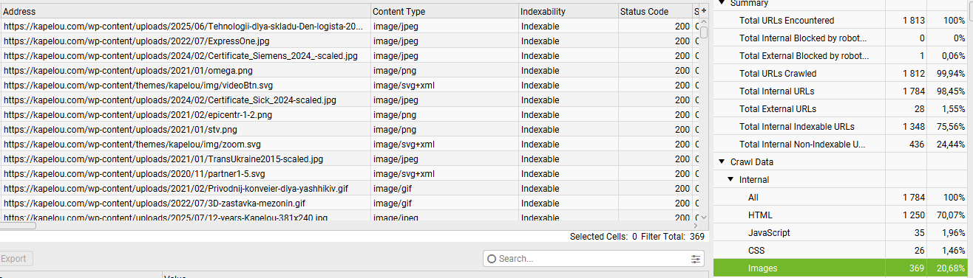The width and height of the screenshot is (973, 278).
Task: Collapse the Summary section triangle
Action: 722,3
